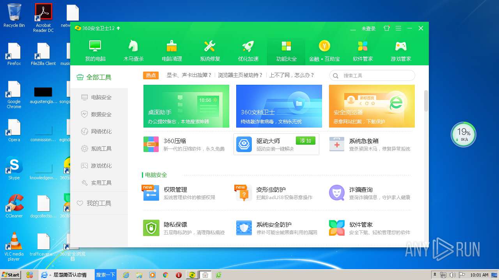Click the red Opera taskbar icon
The height and width of the screenshot is (280, 499).
(x=179, y=275)
